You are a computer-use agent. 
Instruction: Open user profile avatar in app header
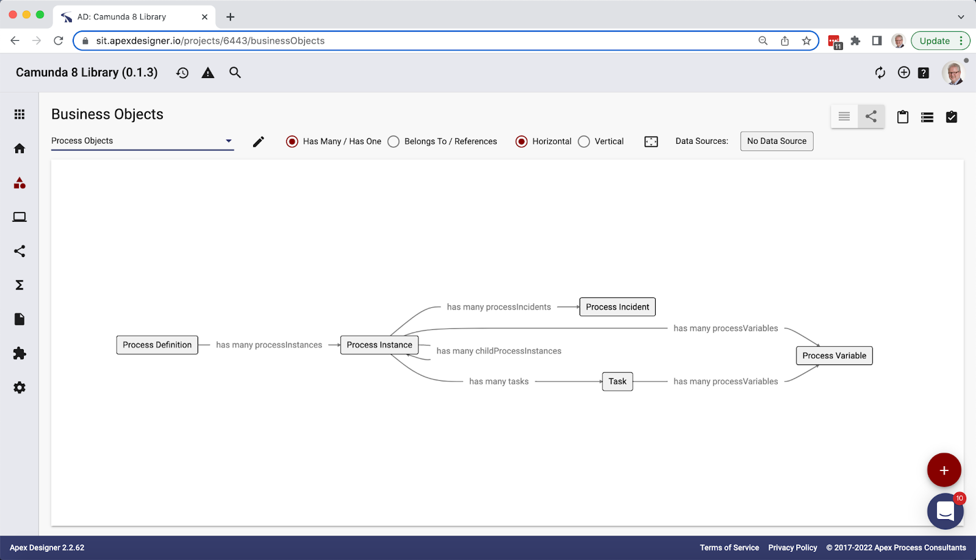tap(953, 73)
